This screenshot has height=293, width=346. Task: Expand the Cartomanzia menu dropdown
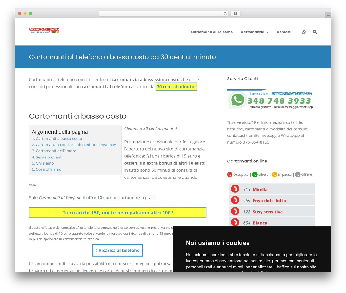pyautogui.click(x=255, y=32)
